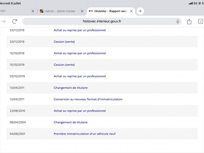The height and width of the screenshot is (153, 204).
Task: Click 'Cession (vente)' dated 15/10/2019
Action: pos(64,65)
